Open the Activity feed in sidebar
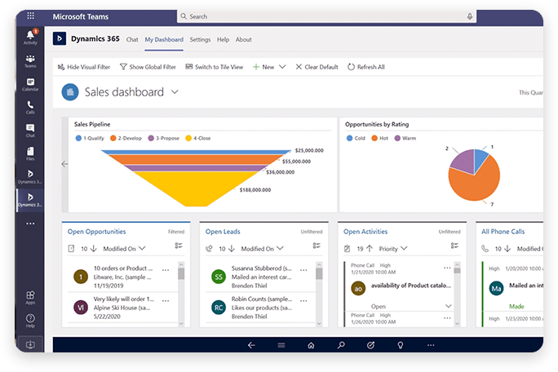This screenshot has height=372, width=558. [30, 36]
